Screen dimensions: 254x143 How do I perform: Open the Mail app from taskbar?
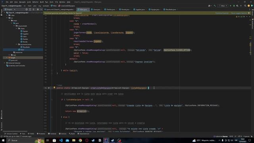67,140
